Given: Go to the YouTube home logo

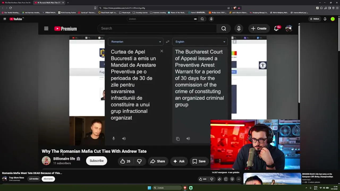Looking at the screenshot, I should click(16, 19).
